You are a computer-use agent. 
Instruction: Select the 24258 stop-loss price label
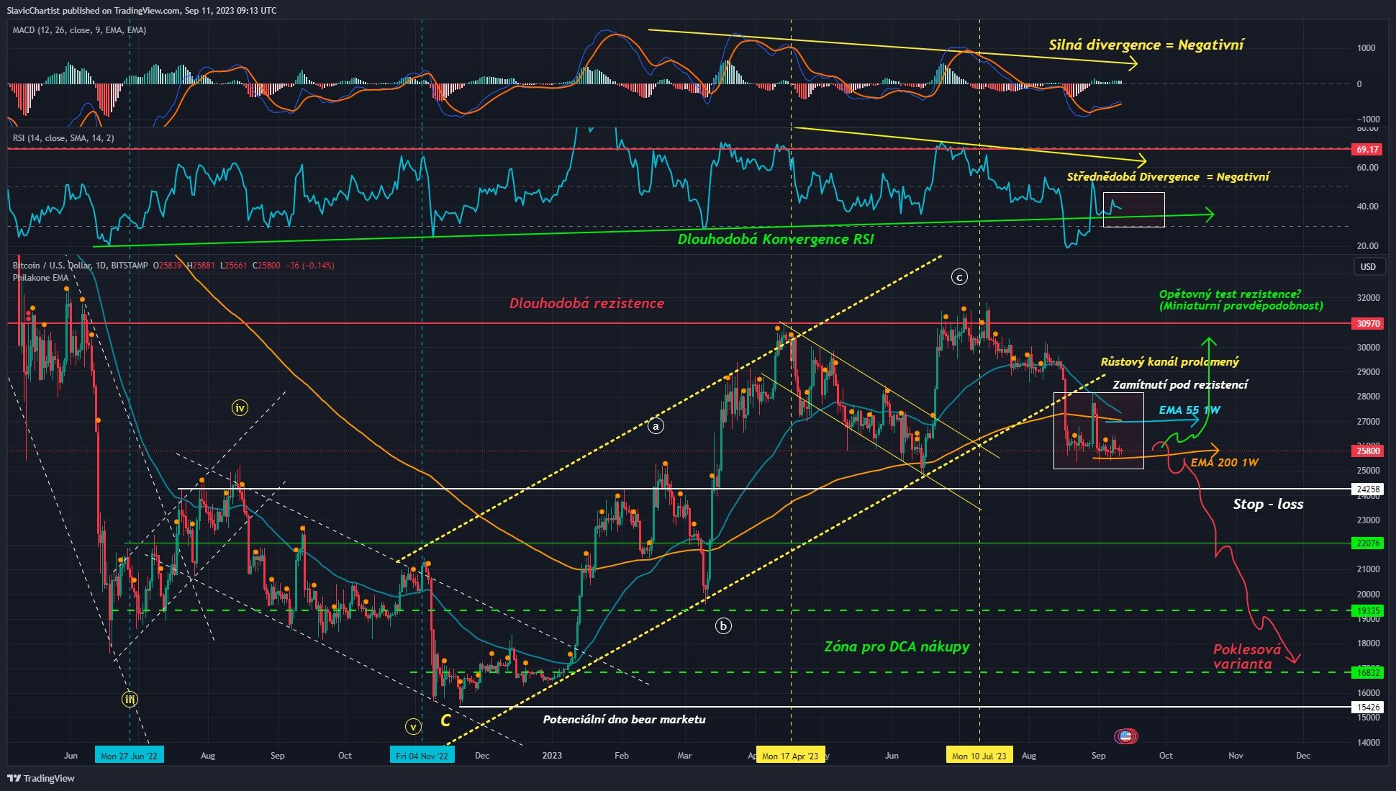click(x=1368, y=489)
